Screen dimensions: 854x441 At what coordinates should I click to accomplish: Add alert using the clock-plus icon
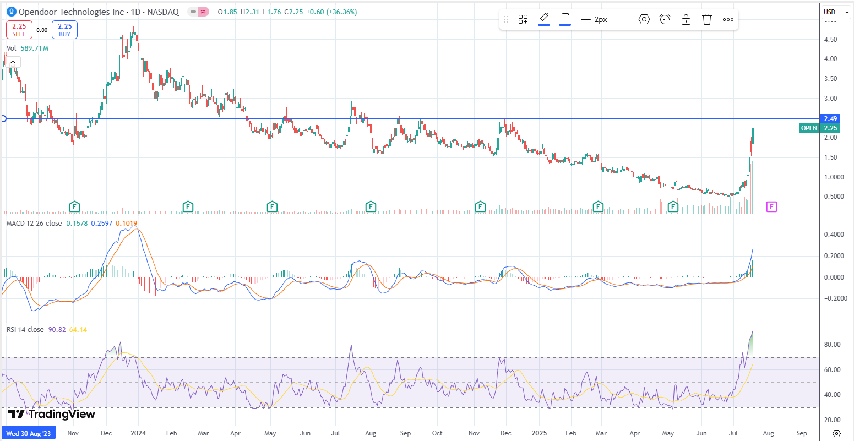tap(665, 20)
